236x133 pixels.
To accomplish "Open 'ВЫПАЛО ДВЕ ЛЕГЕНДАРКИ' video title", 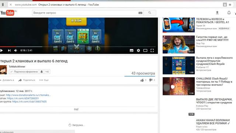I will [214, 101].
